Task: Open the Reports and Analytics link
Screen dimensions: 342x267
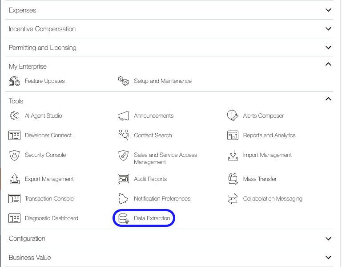Action: point(269,136)
